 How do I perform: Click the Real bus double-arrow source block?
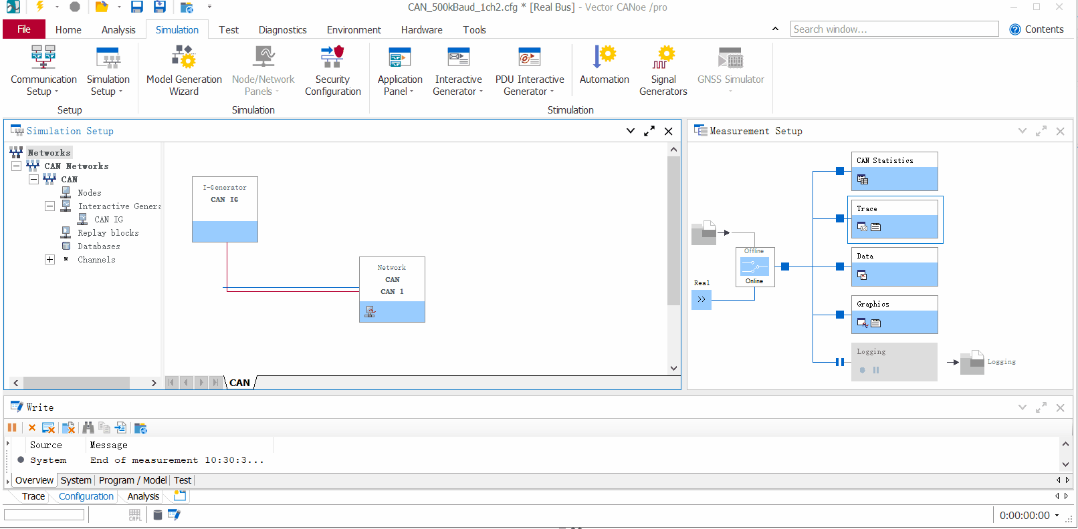pyautogui.click(x=702, y=299)
